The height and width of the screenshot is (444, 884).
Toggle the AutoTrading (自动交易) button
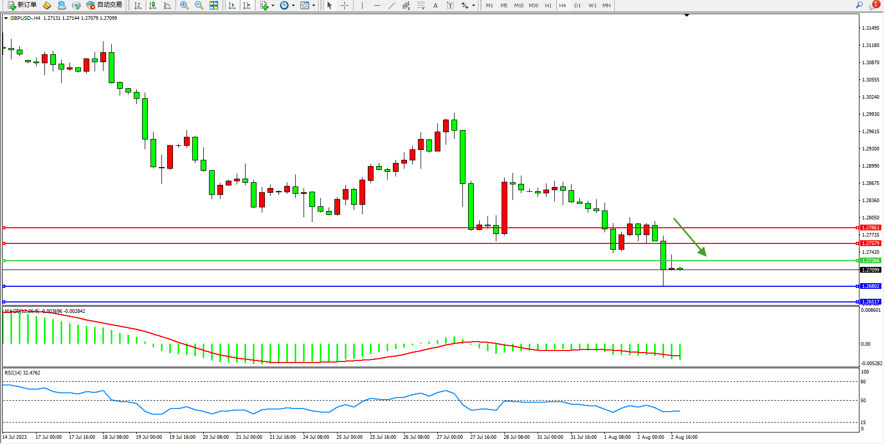click(104, 5)
